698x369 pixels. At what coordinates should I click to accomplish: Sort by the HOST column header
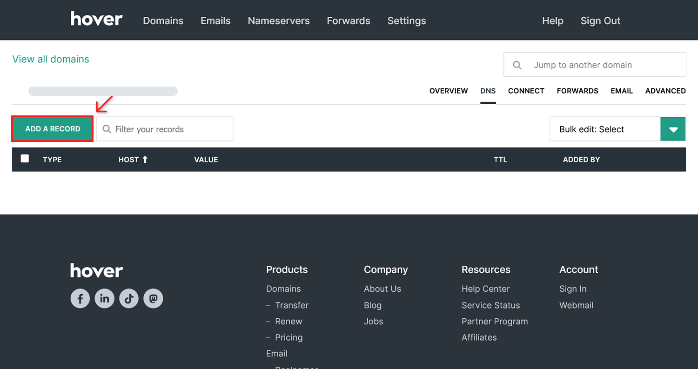click(x=128, y=160)
